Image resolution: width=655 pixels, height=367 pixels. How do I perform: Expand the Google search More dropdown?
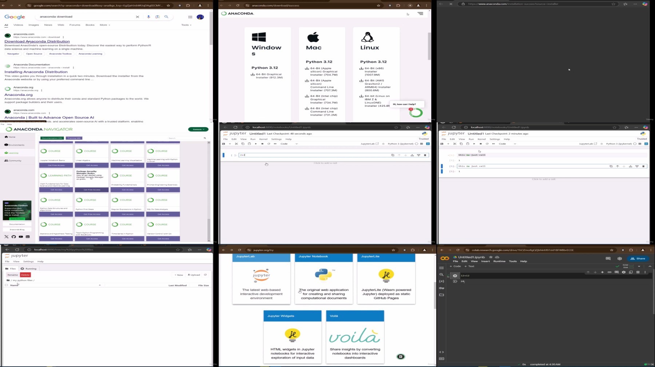point(105,25)
